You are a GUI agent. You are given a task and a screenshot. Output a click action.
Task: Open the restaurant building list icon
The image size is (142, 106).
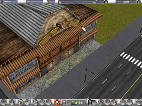[x=36, y=102]
